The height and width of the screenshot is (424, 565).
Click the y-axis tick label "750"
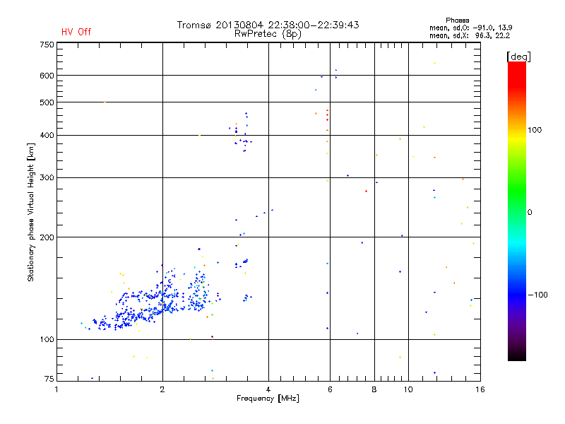click(x=47, y=45)
